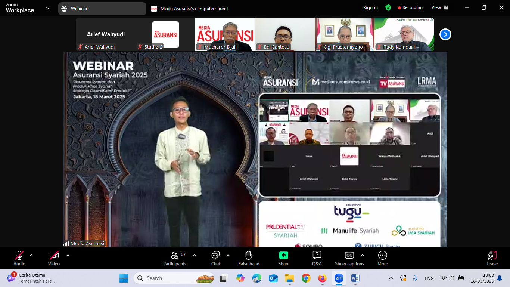Click the Raise hand icon
The image size is (510, 287).
pyautogui.click(x=249, y=255)
